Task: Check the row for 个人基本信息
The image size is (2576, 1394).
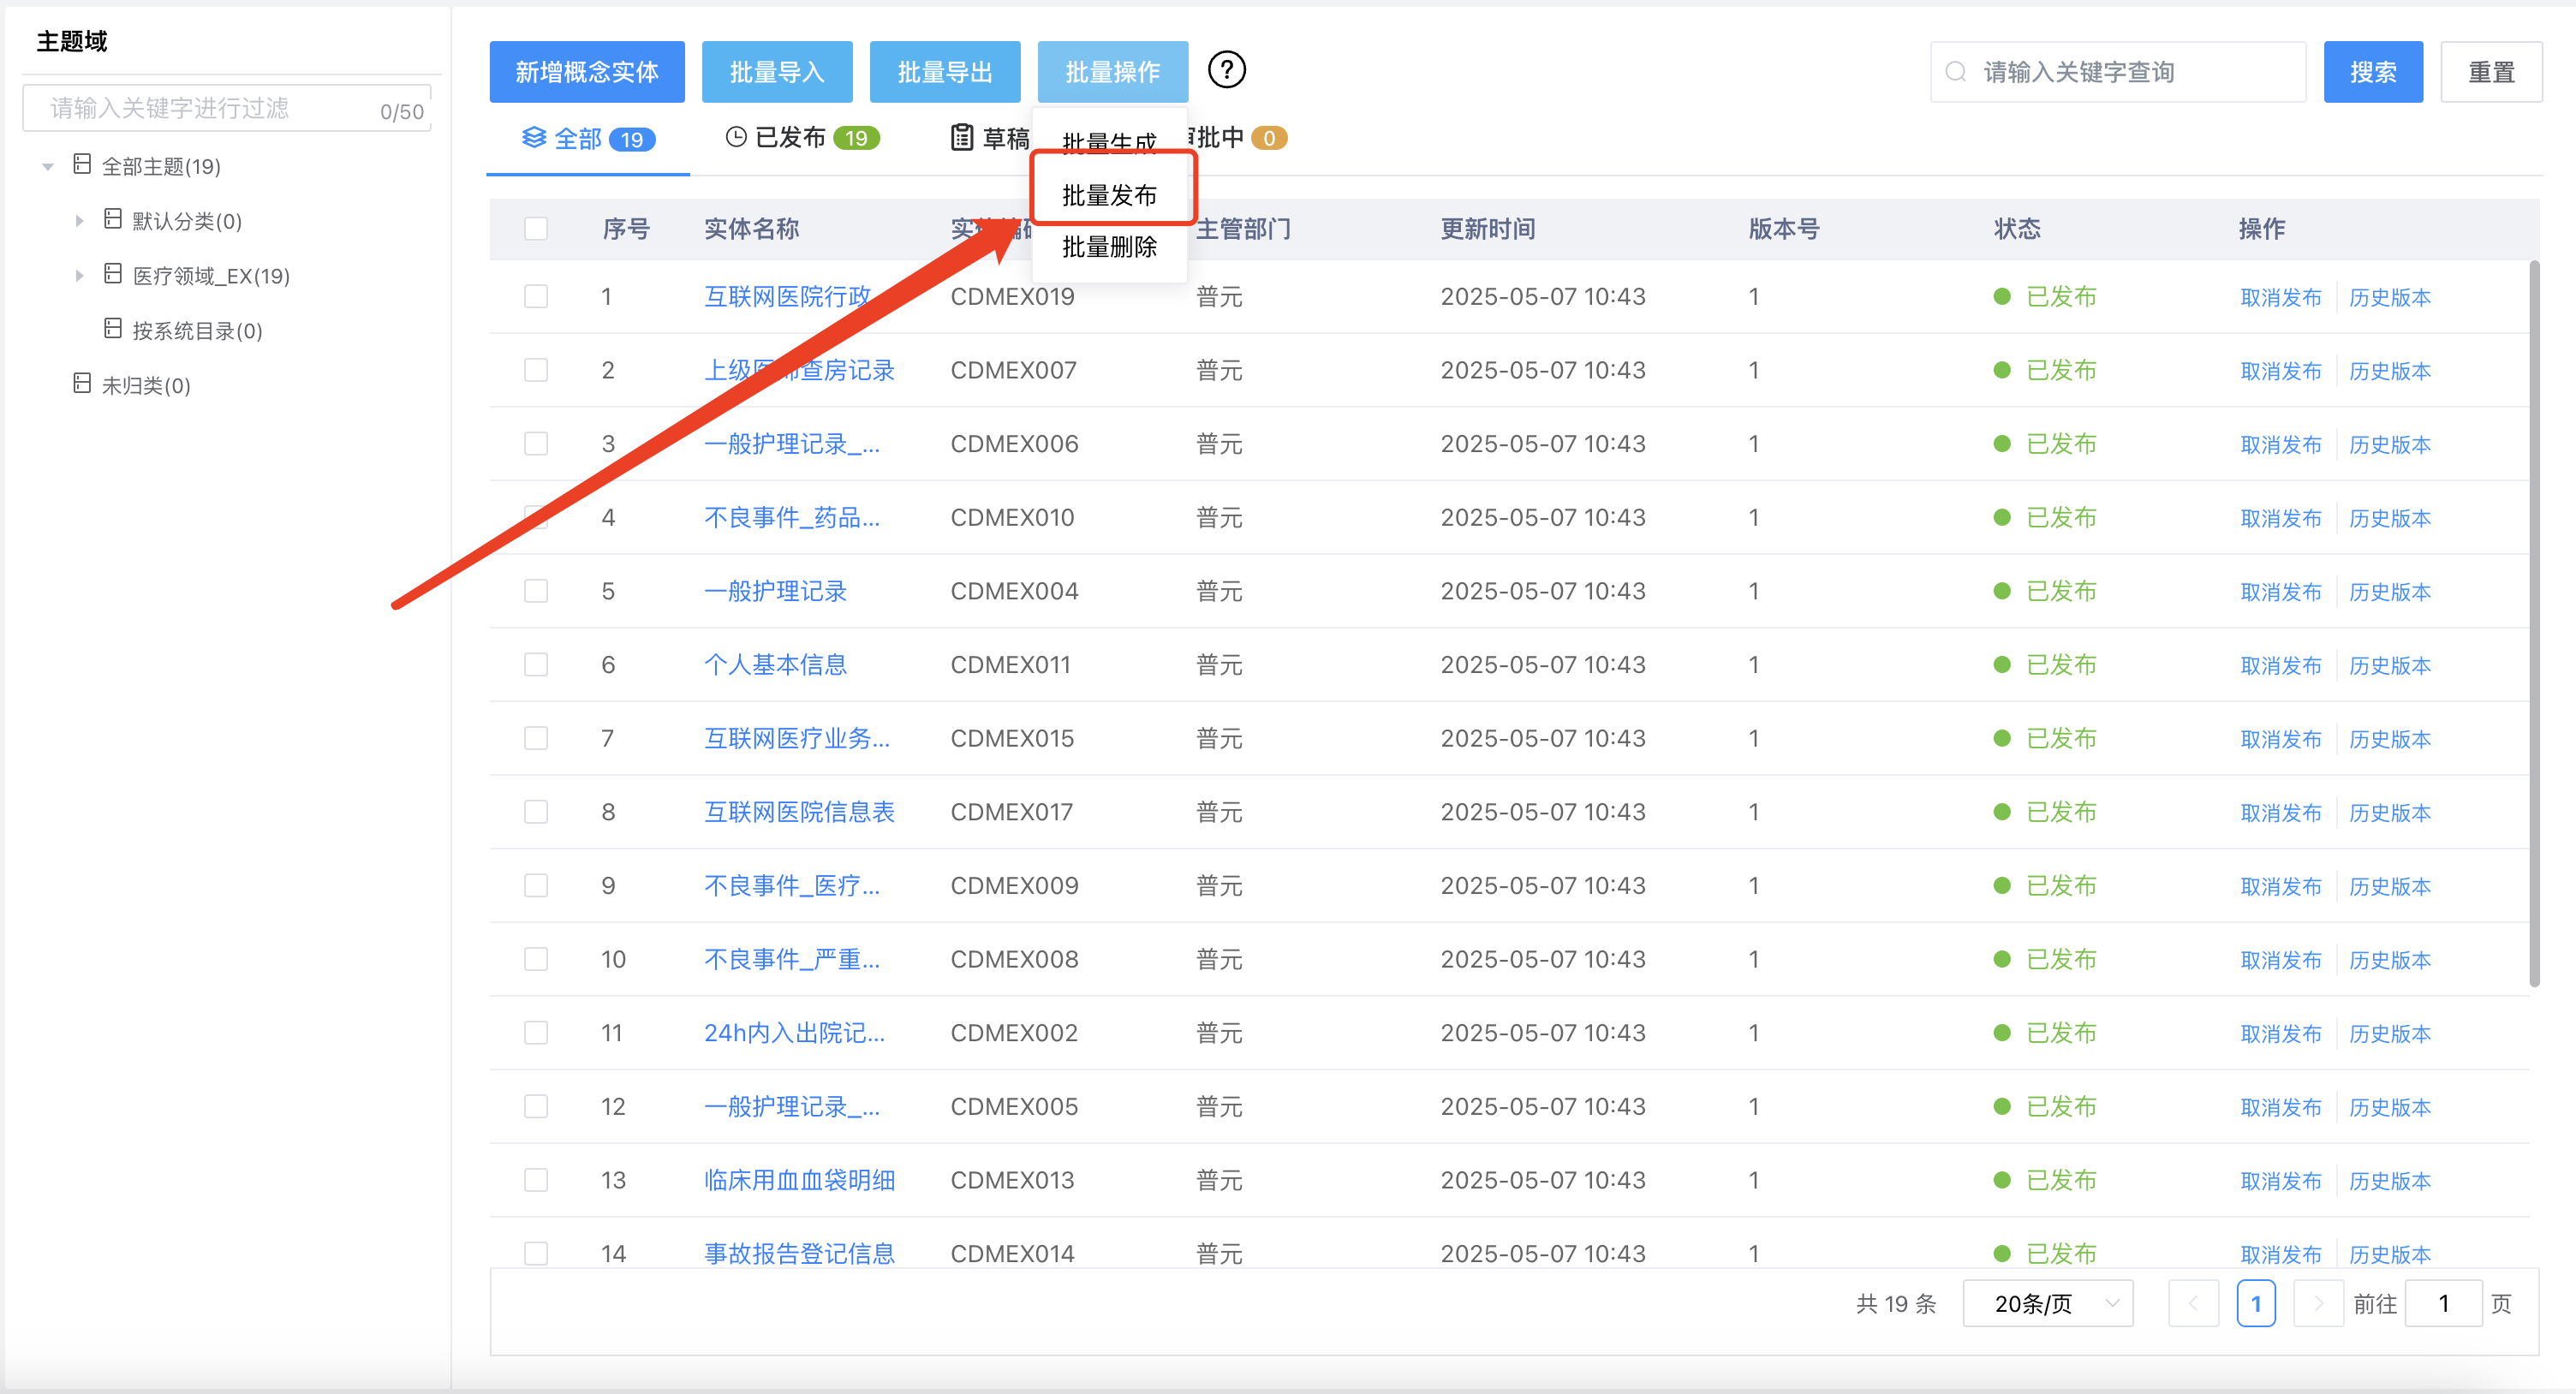Action: 536,664
